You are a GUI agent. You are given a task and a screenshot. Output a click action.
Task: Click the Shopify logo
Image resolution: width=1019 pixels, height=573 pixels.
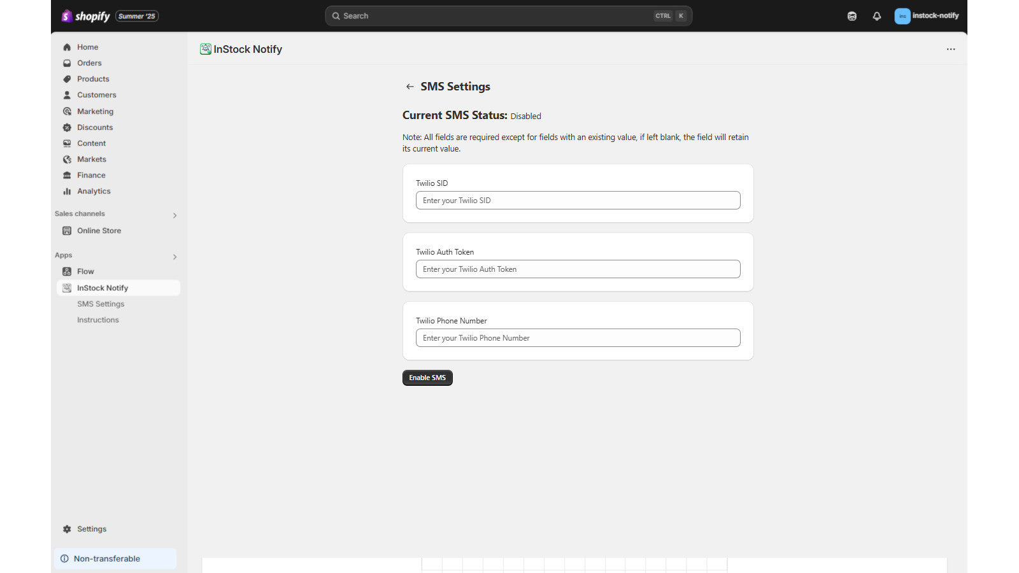tap(85, 16)
